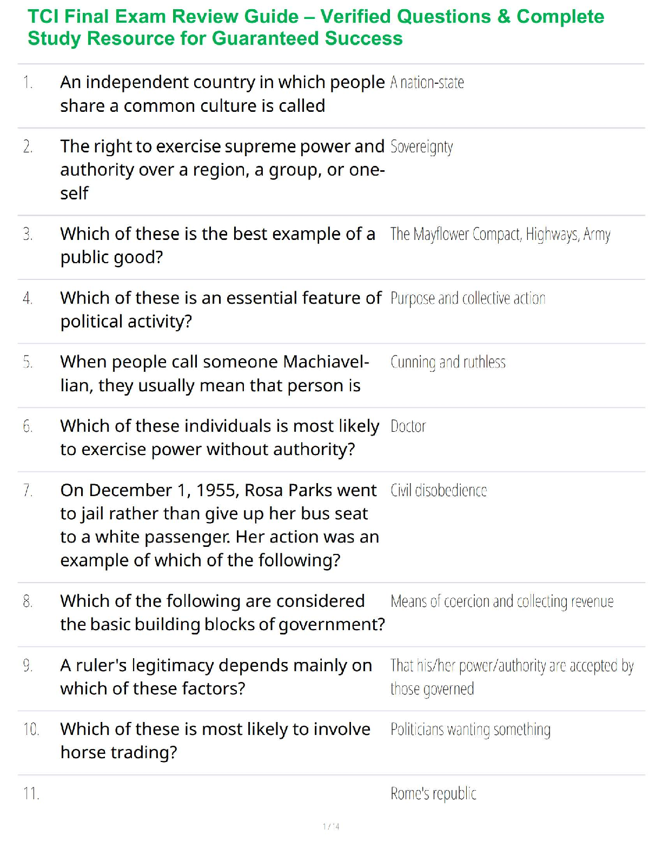Click the item number 11
Image resolution: width=662 pixels, height=856 pixels.
[31, 793]
